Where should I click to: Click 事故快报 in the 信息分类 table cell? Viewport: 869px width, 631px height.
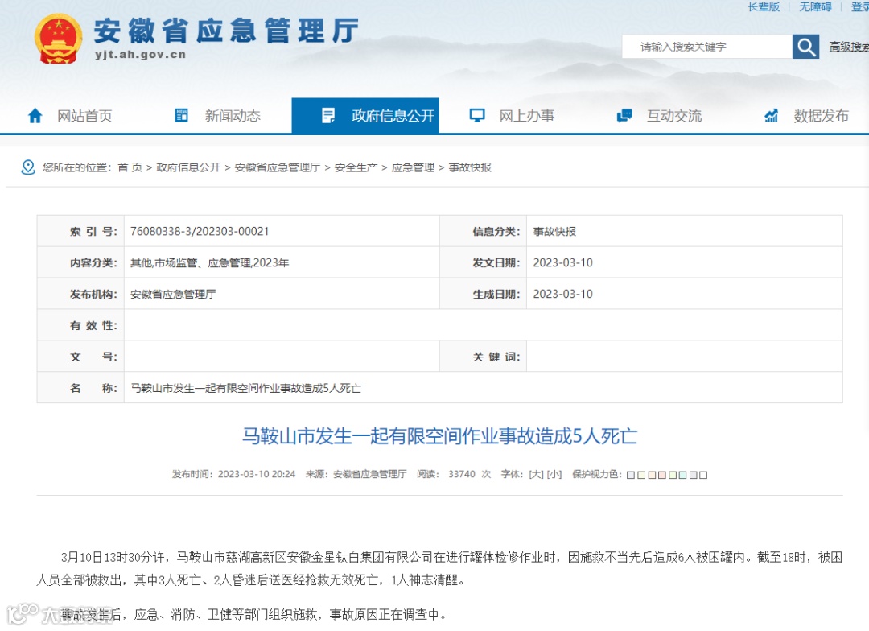point(554,231)
